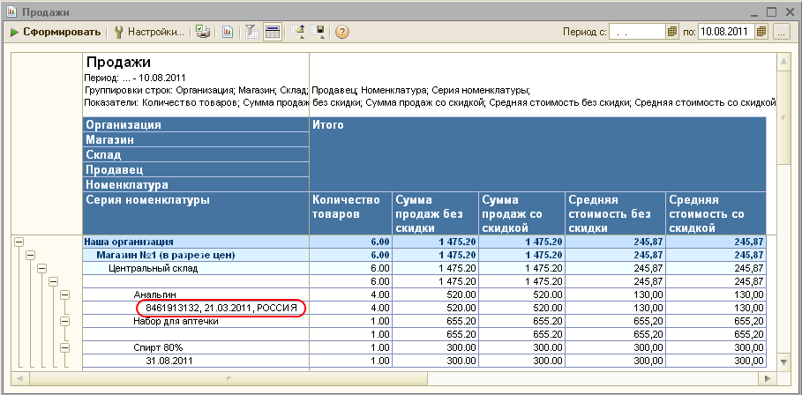Click the chart diagram icon in toolbar
The height and width of the screenshot is (395, 802).
click(x=227, y=33)
